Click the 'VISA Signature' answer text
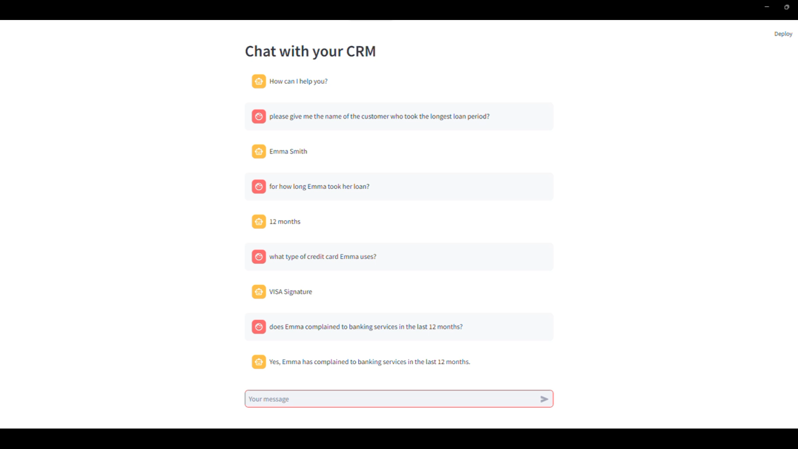This screenshot has width=798, height=449. [291, 292]
